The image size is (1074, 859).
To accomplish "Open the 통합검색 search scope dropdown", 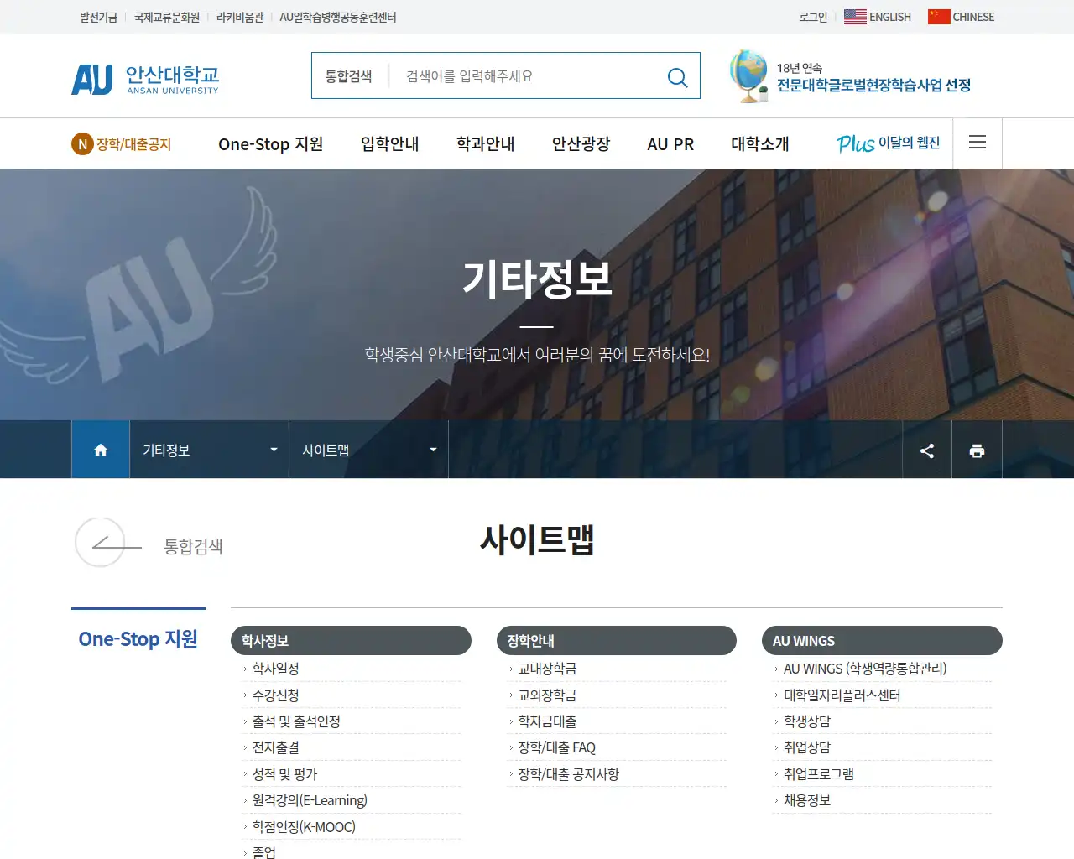I will click(353, 75).
